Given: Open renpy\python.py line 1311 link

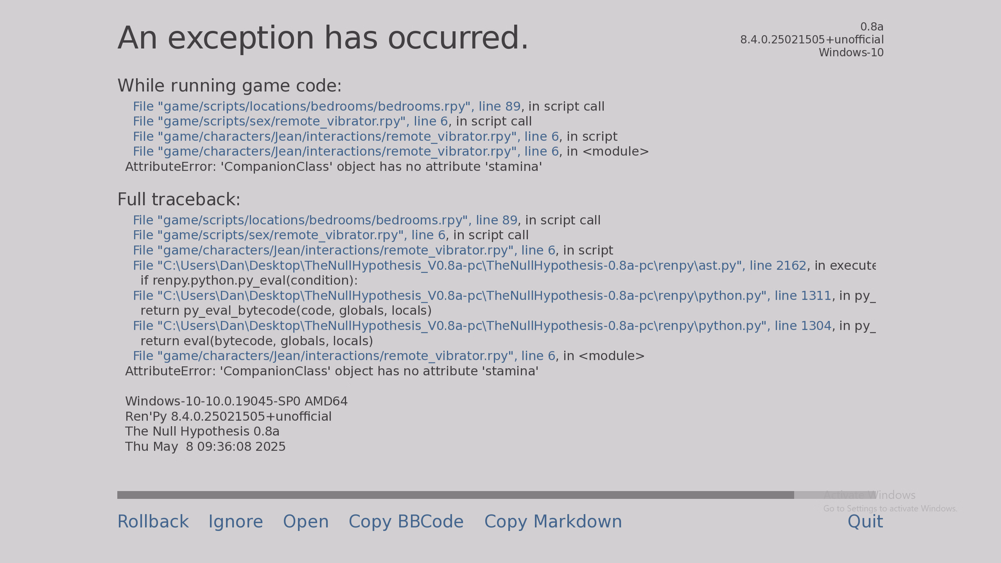Looking at the screenshot, I should (x=482, y=296).
